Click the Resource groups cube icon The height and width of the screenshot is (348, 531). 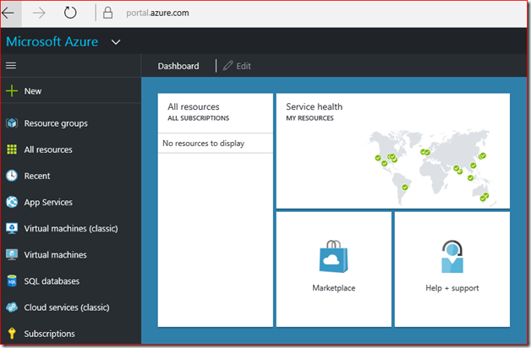(12, 123)
